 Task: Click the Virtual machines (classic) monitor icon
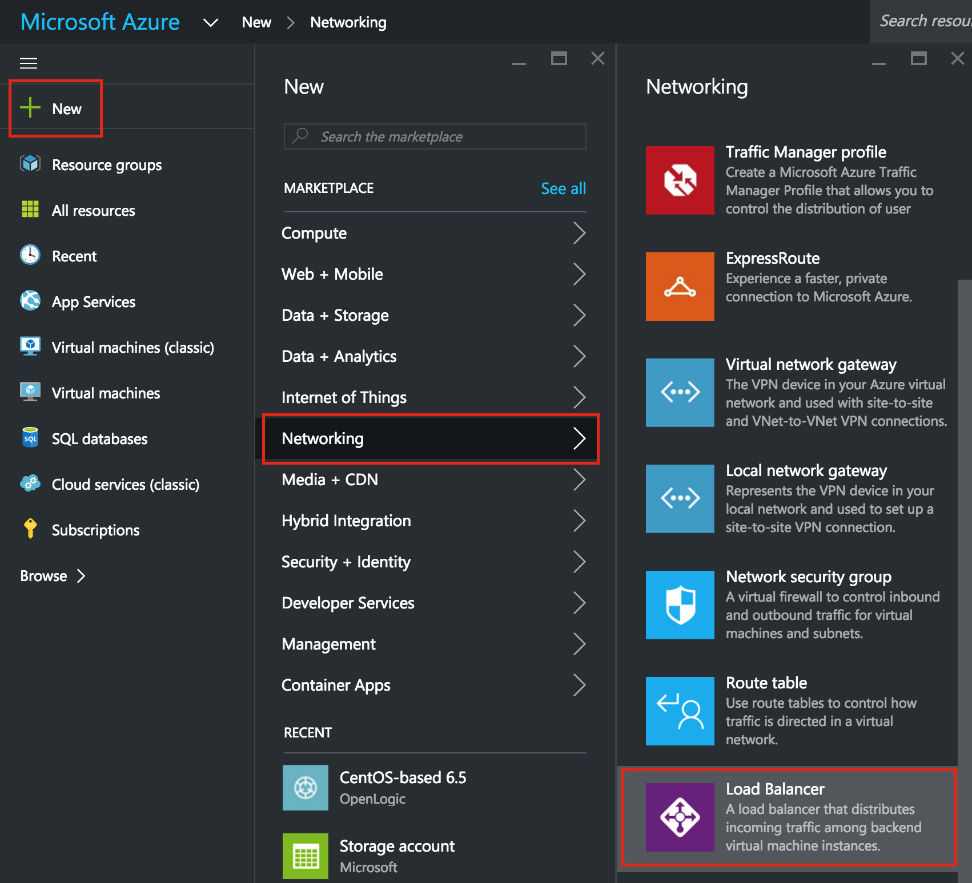pyautogui.click(x=30, y=346)
